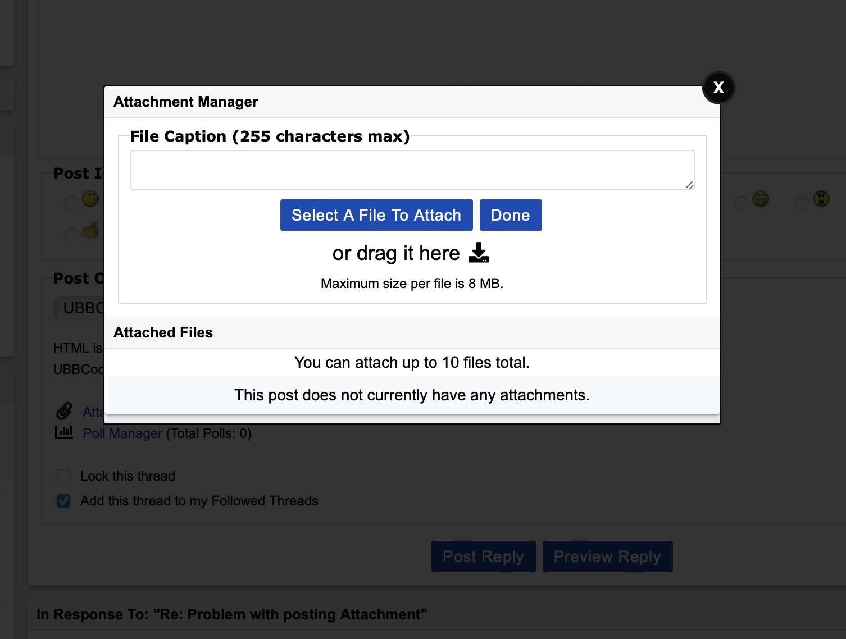Select radio button beside thumbs-up icon
Image resolution: width=846 pixels, height=639 pixels.
coord(71,234)
